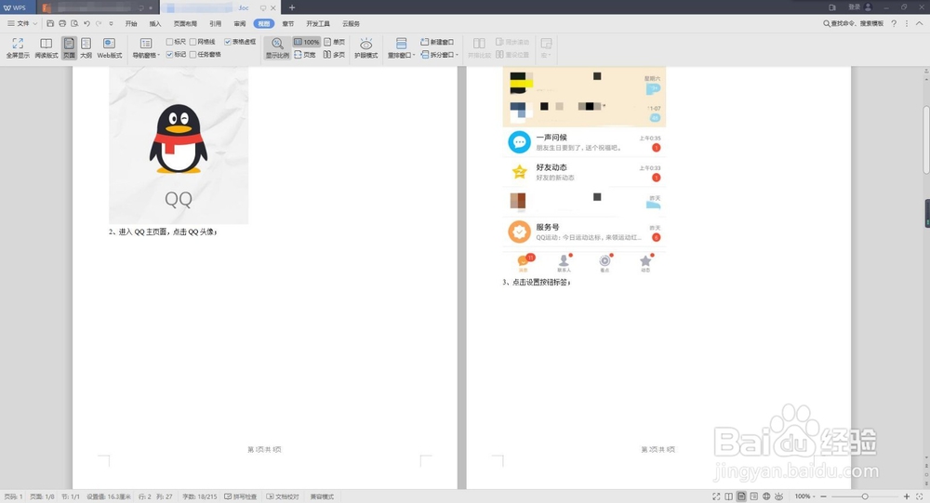Viewport: 930px width, 503px height.
Task: Click 字数: 18/215 word count
Action: [x=199, y=496]
